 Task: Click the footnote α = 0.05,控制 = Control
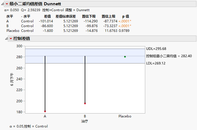29,126
